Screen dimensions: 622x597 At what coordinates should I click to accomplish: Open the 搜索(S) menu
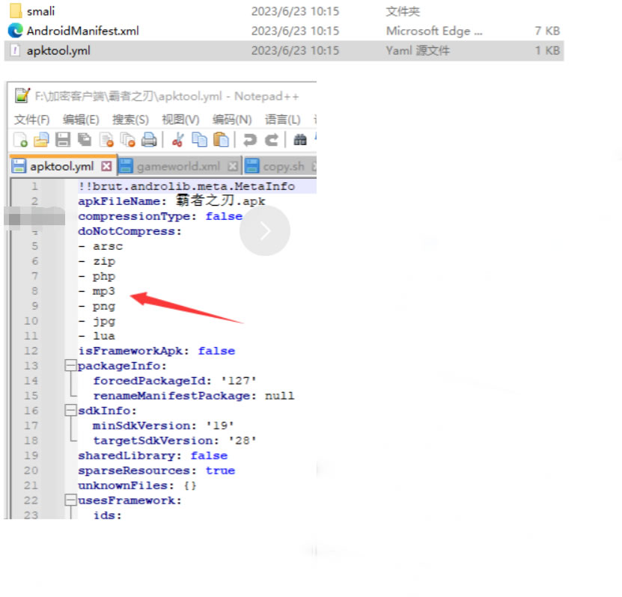point(130,120)
